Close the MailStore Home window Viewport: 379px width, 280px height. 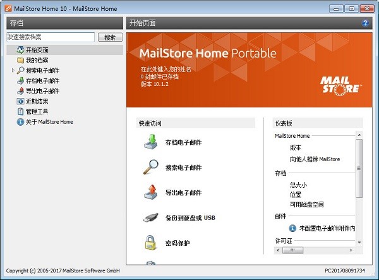point(367,9)
